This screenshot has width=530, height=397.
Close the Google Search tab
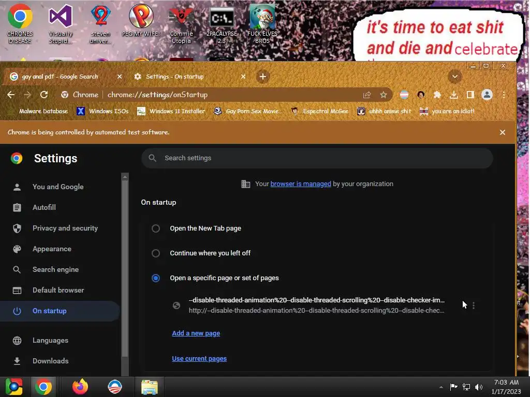(x=120, y=77)
